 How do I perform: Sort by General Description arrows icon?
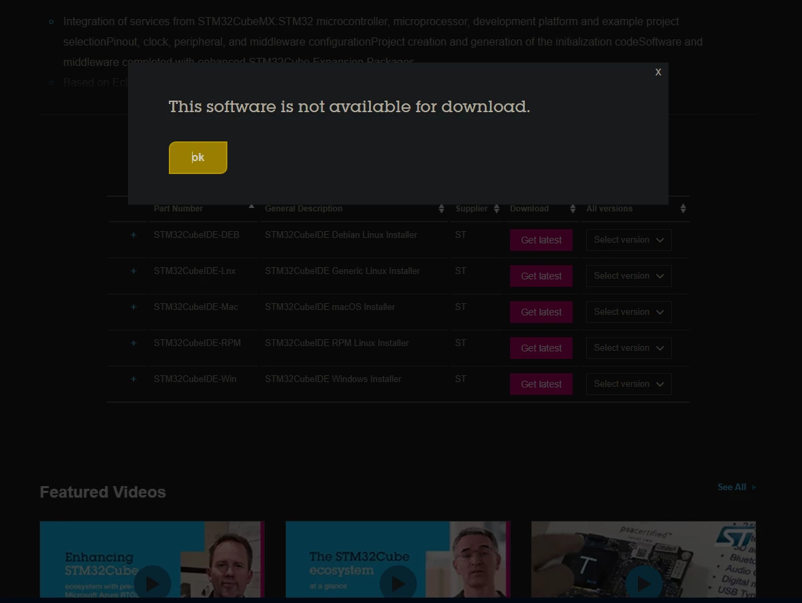(x=441, y=209)
